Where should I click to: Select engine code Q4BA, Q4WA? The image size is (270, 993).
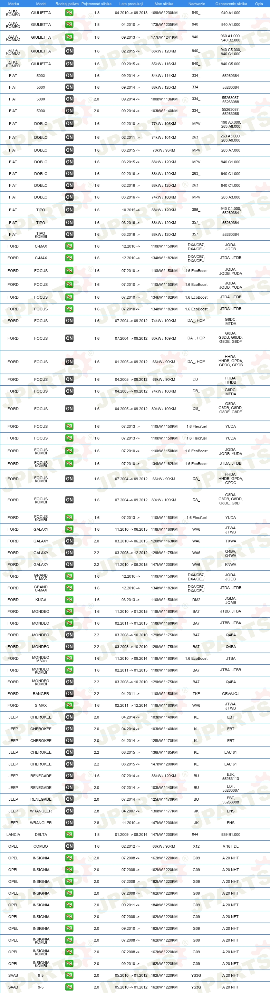(231, 553)
